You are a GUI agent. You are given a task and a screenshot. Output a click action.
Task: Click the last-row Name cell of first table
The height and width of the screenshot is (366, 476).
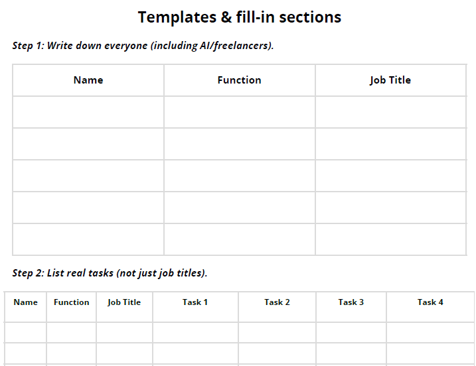88,239
